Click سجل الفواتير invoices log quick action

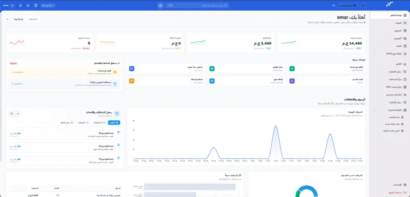246,69
